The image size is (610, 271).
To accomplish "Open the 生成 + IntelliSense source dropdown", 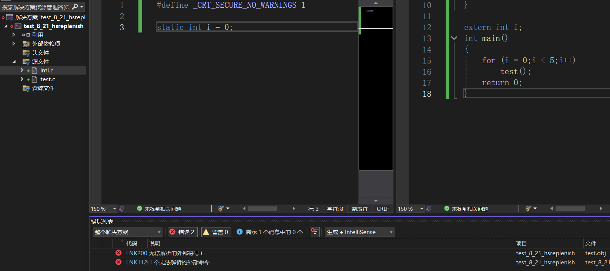I will [360, 232].
